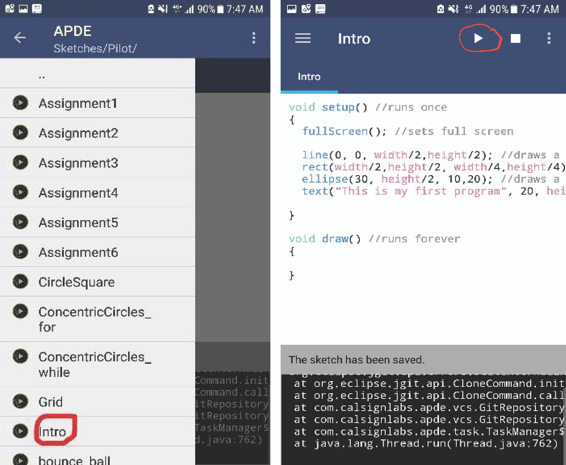Image resolution: width=566 pixels, height=465 pixels.
Task: Tap the Thread.run(Thread.java:762) console line
Action: pos(426,443)
